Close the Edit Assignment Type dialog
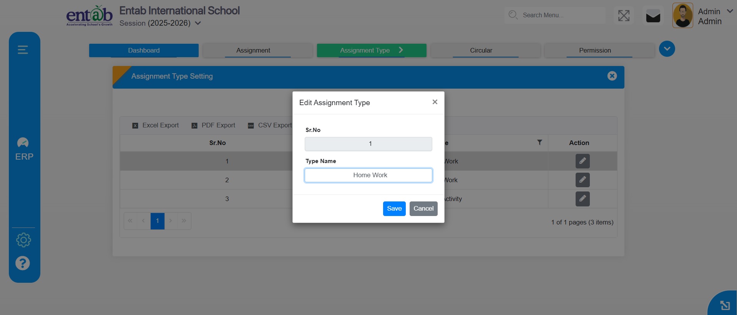This screenshot has height=315, width=737. (x=435, y=102)
